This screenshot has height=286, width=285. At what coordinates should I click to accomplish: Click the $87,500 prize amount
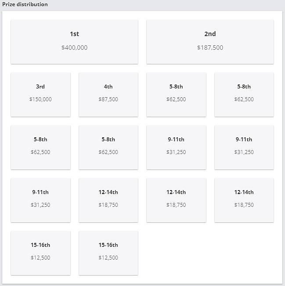point(108,99)
